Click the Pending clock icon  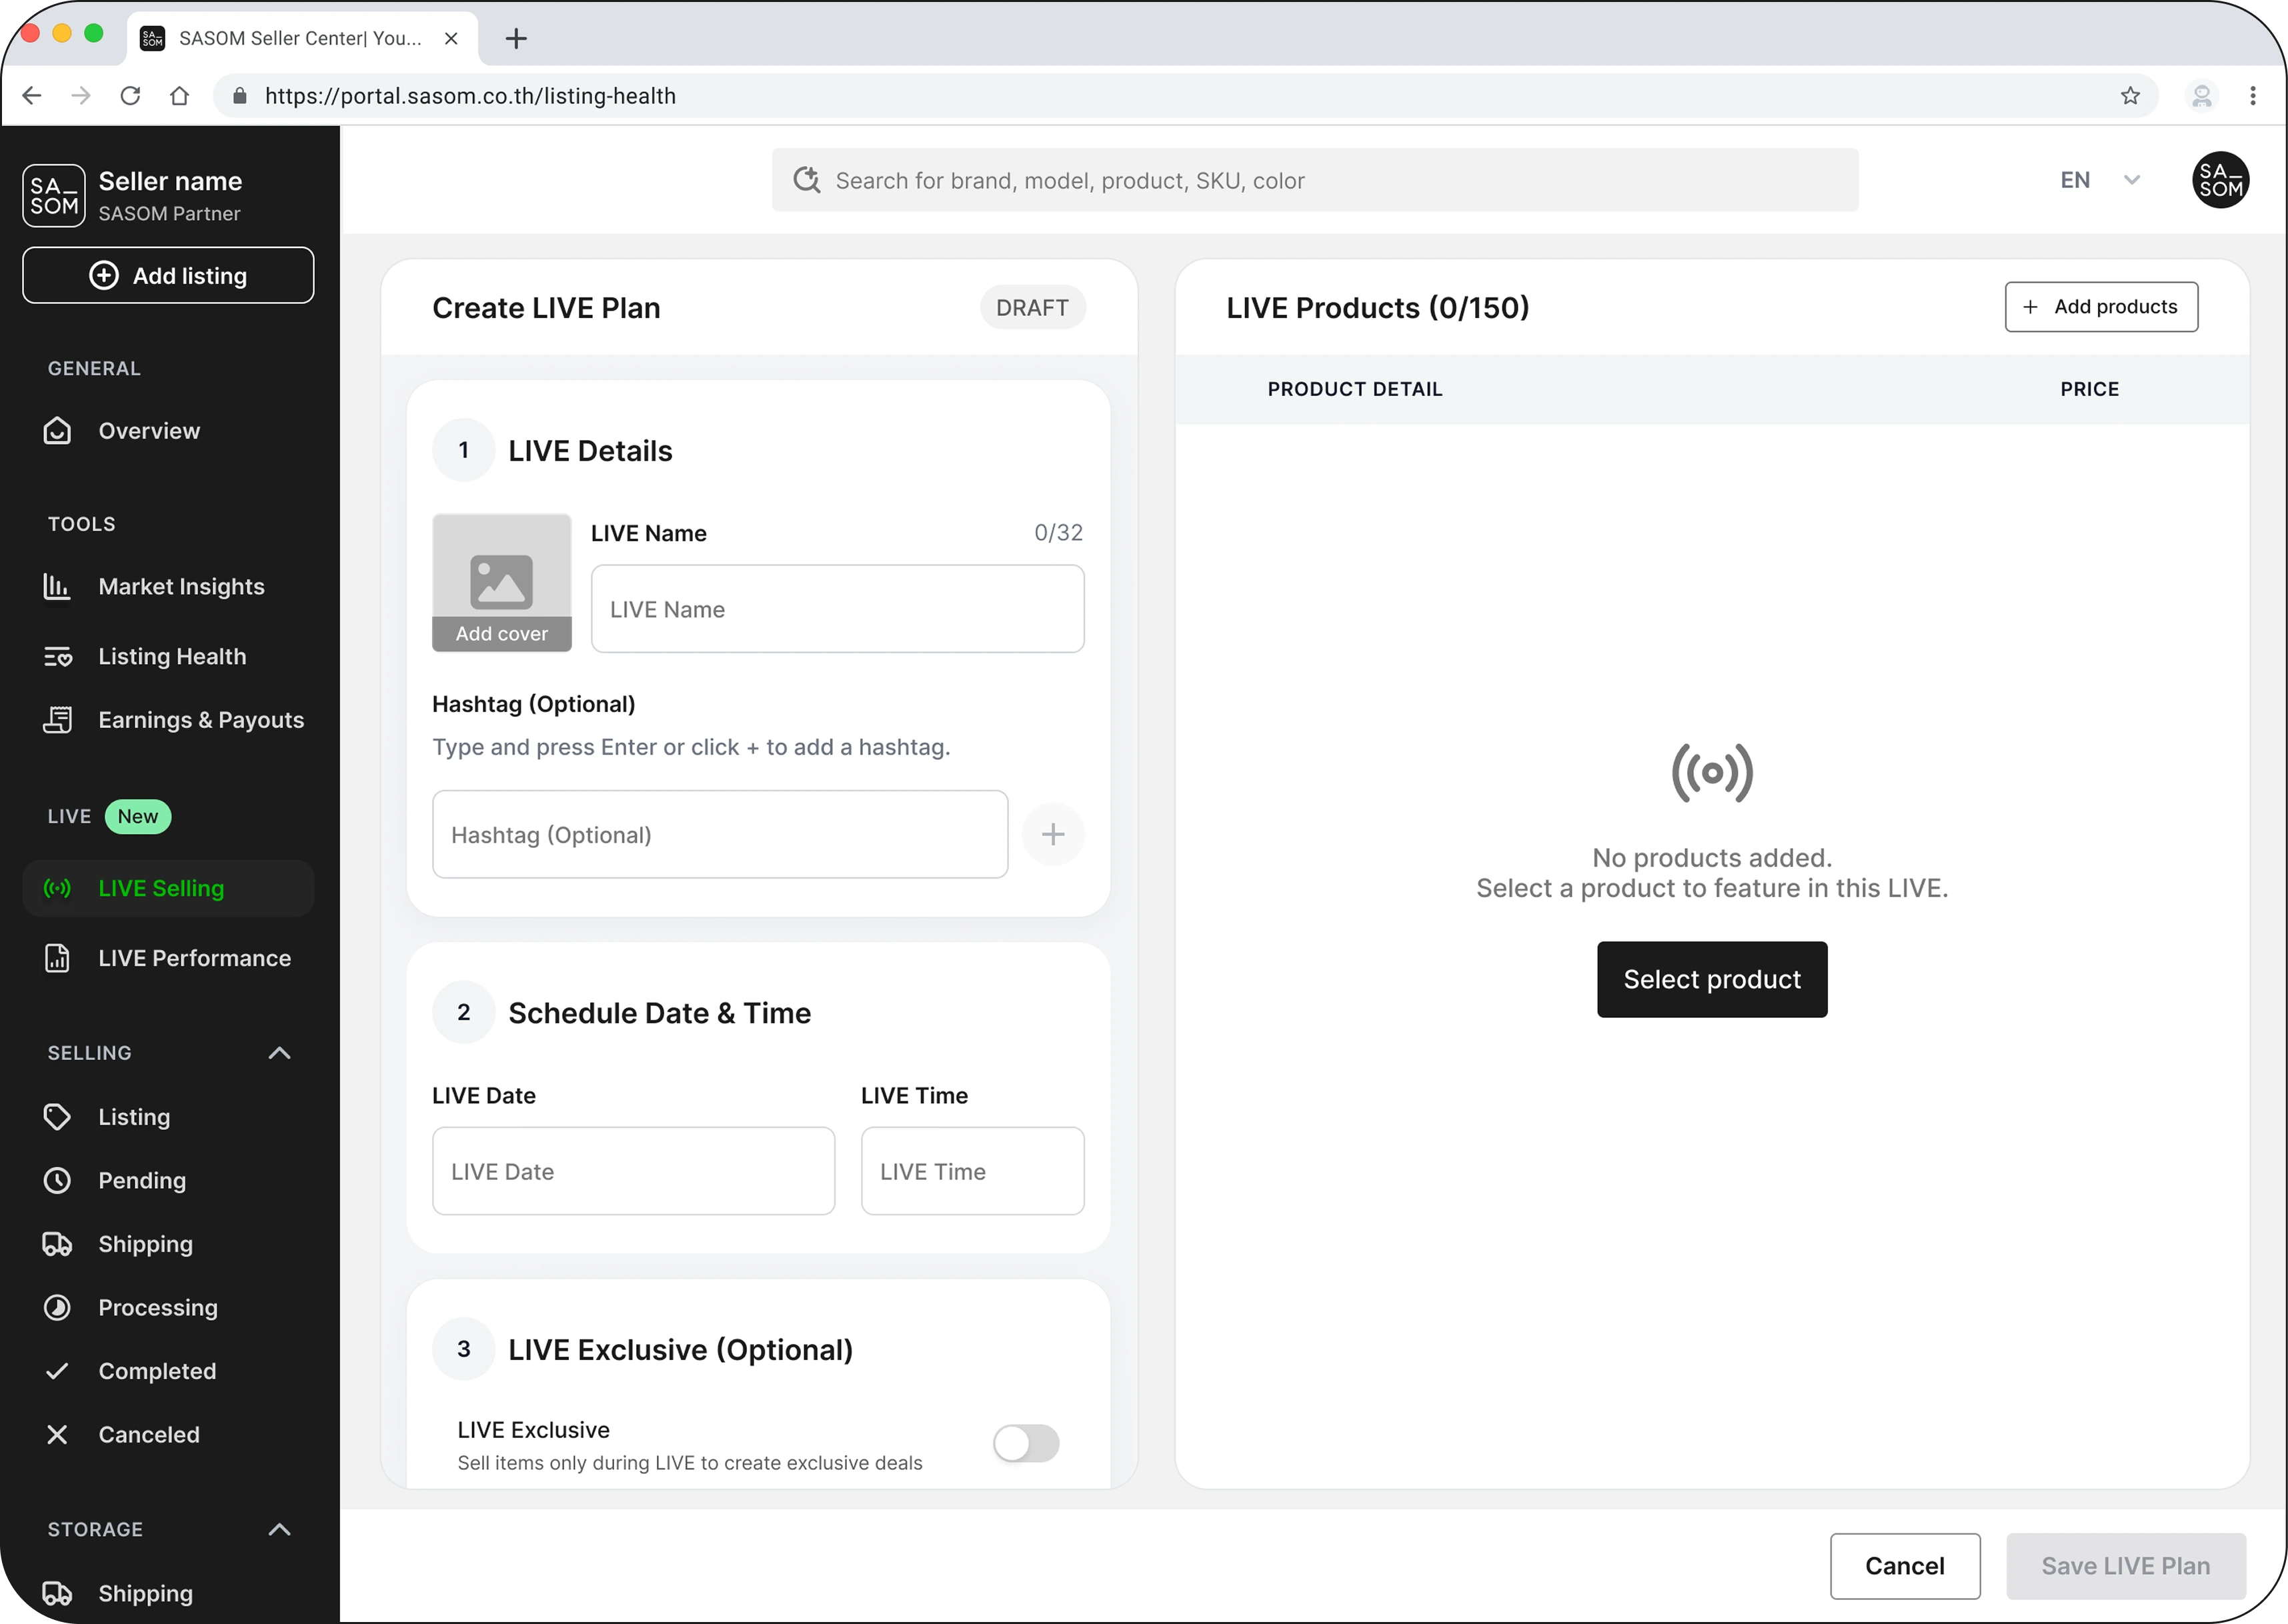[x=57, y=1181]
